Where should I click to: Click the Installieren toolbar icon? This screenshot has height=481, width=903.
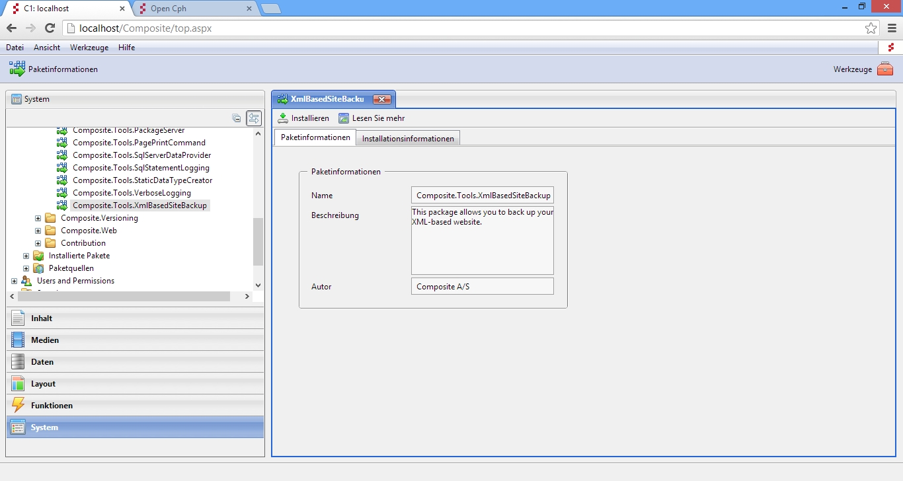click(x=283, y=118)
